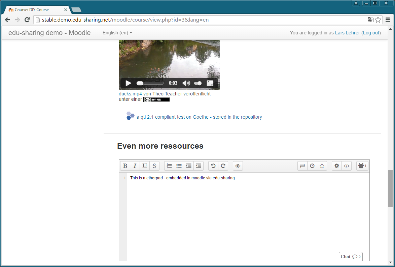Click the qti test hexagon icon
The height and width of the screenshot is (267, 395).
point(130,116)
